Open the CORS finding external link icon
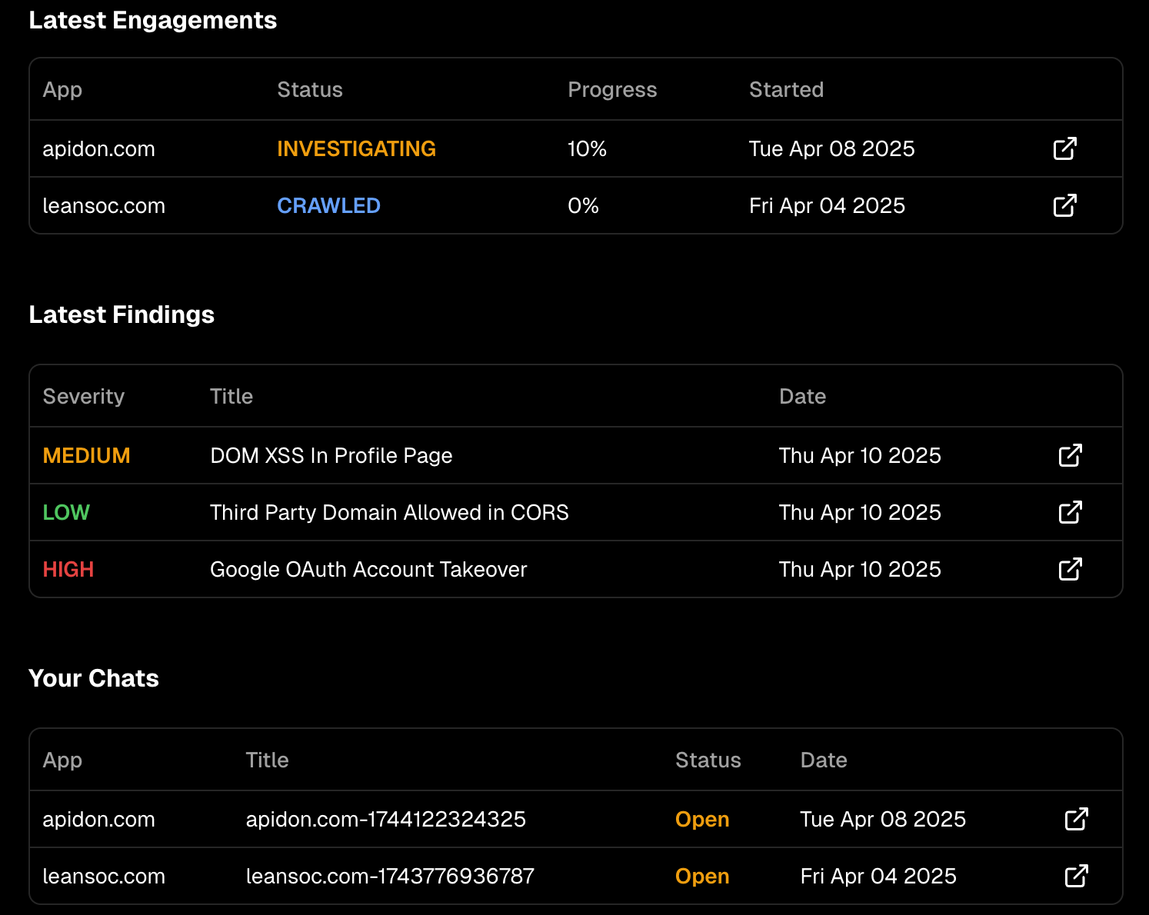Screen dimensions: 1149x915 pyautogui.click(x=1070, y=512)
